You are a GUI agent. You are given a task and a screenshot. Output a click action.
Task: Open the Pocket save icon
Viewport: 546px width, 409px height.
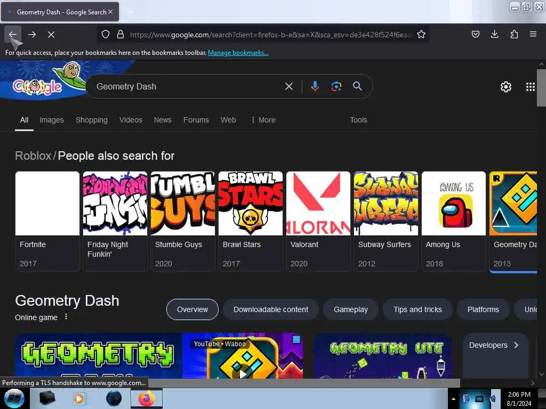coord(475,34)
